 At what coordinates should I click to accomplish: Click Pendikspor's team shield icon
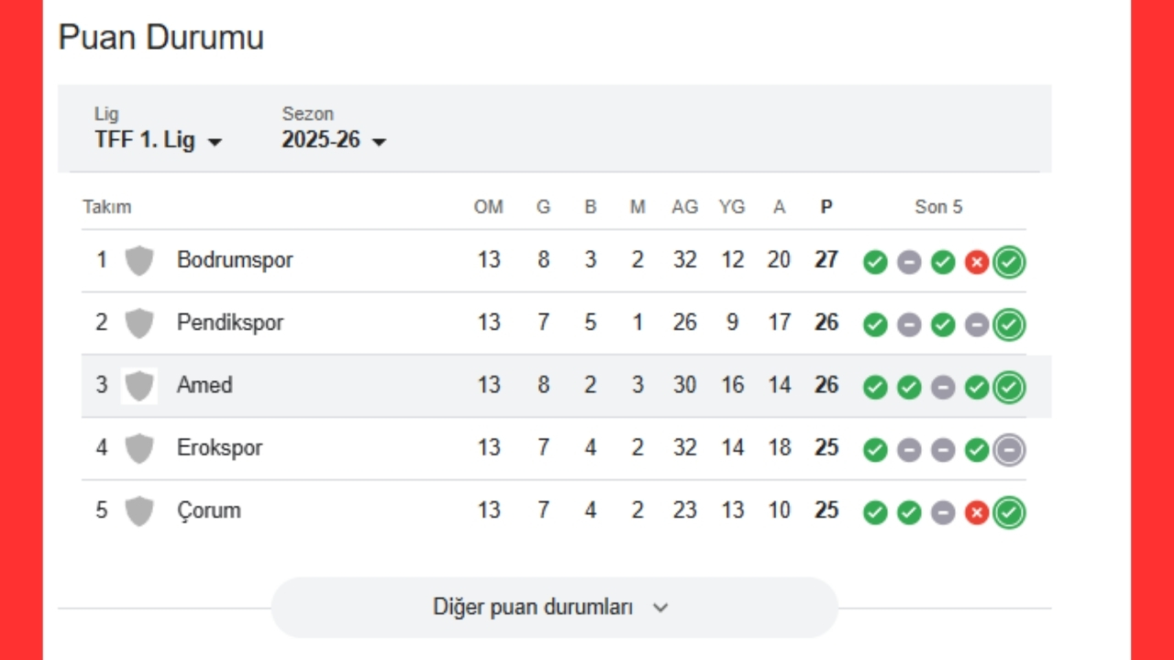coord(139,323)
